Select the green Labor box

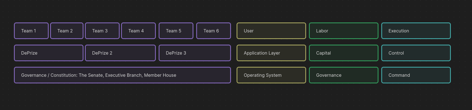click(x=344, y=31)
